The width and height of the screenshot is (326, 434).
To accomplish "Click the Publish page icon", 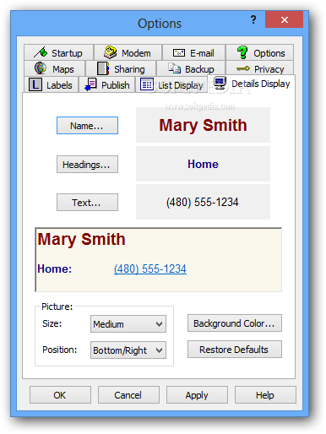I will point(90,84).
